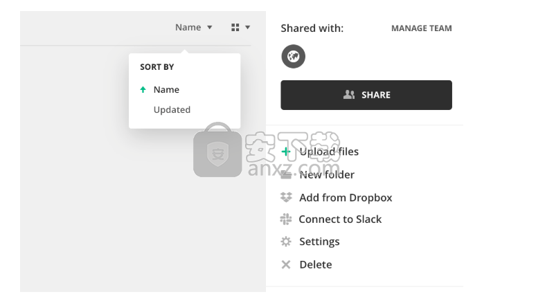The width and height of the screenshot is (536, 301).
Task: Open the Name sort dropdown
Action: pos(193,28)
